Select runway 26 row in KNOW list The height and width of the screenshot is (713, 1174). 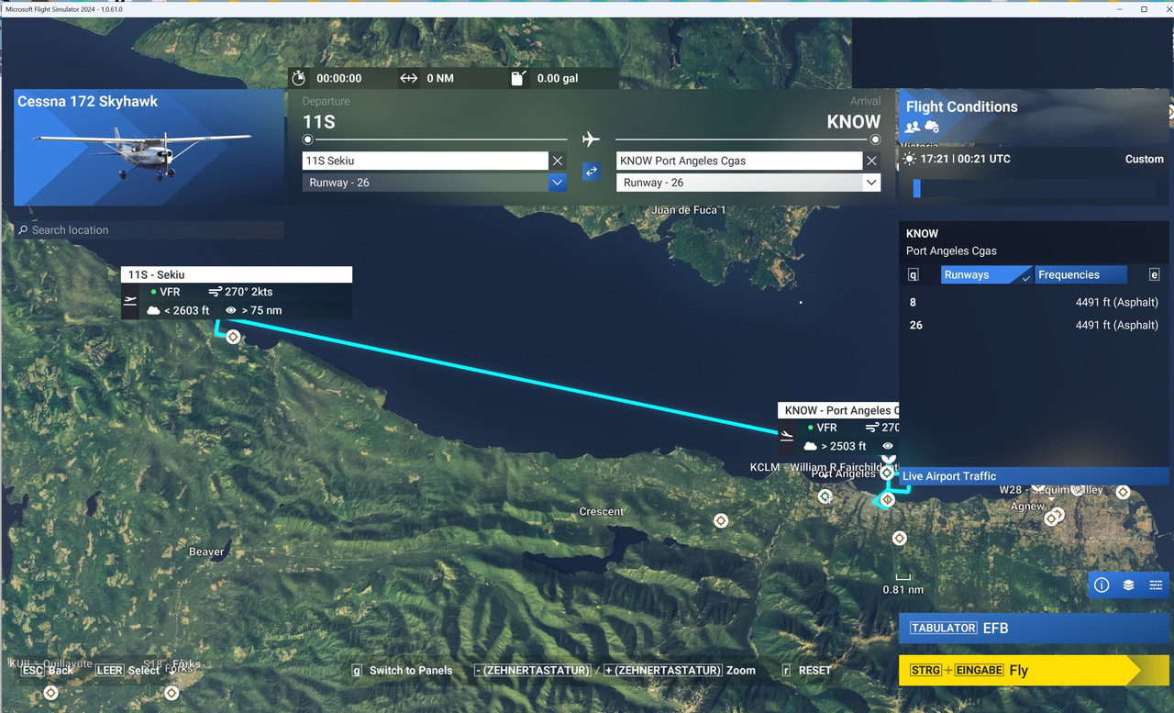pyautogui.click(x=1034, y=325)
